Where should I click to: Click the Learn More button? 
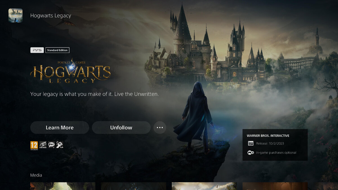coord(60,128)
